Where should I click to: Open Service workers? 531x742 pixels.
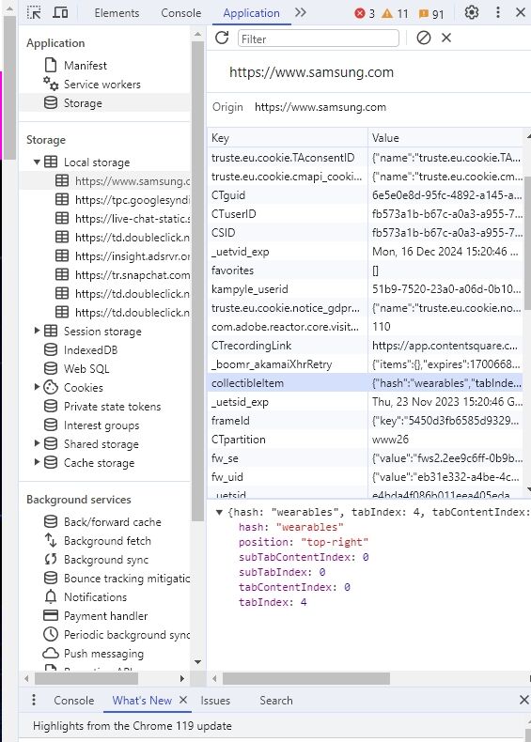click(x=102, y=85)
